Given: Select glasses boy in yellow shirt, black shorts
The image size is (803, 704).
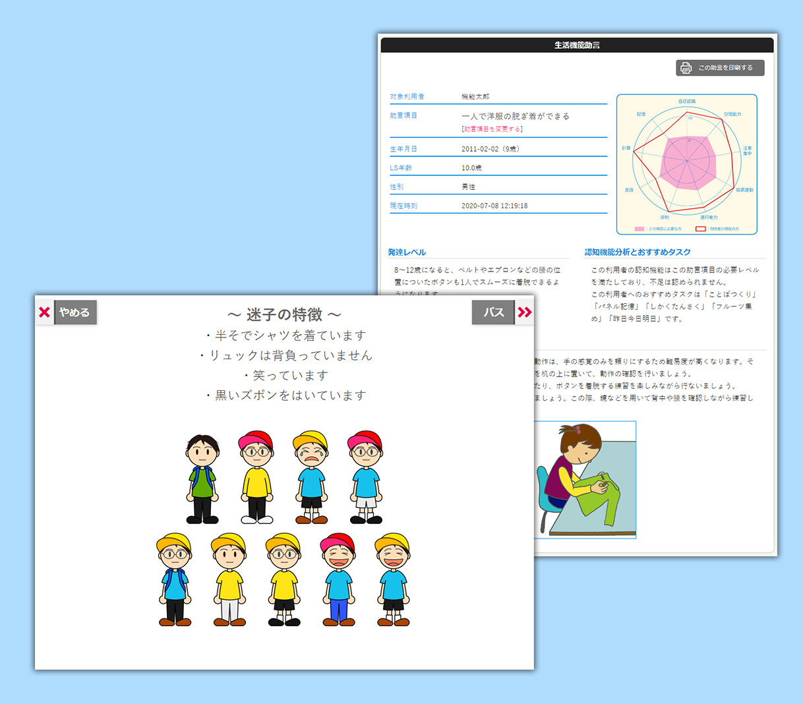Looking at the screenshot, I should pos(284,579).
